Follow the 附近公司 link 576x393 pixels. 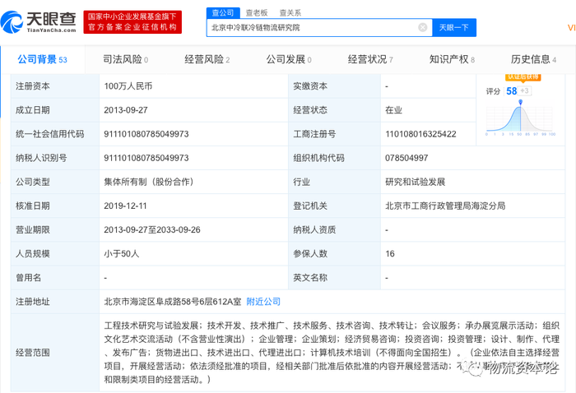tap(263, 302)
